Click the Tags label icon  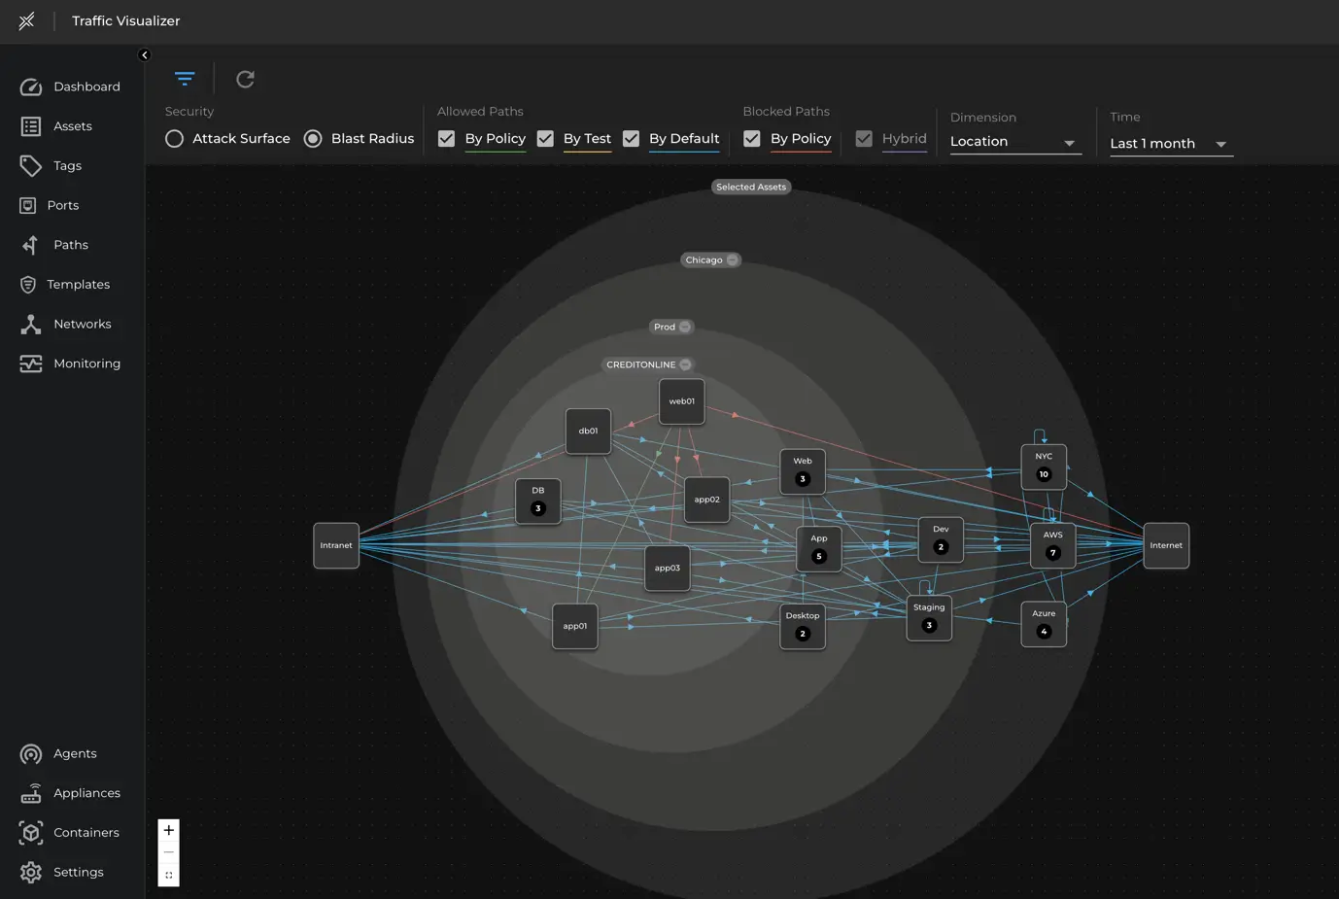click(31, 166)
